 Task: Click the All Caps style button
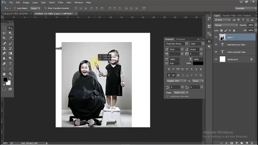tap(178, 69)
